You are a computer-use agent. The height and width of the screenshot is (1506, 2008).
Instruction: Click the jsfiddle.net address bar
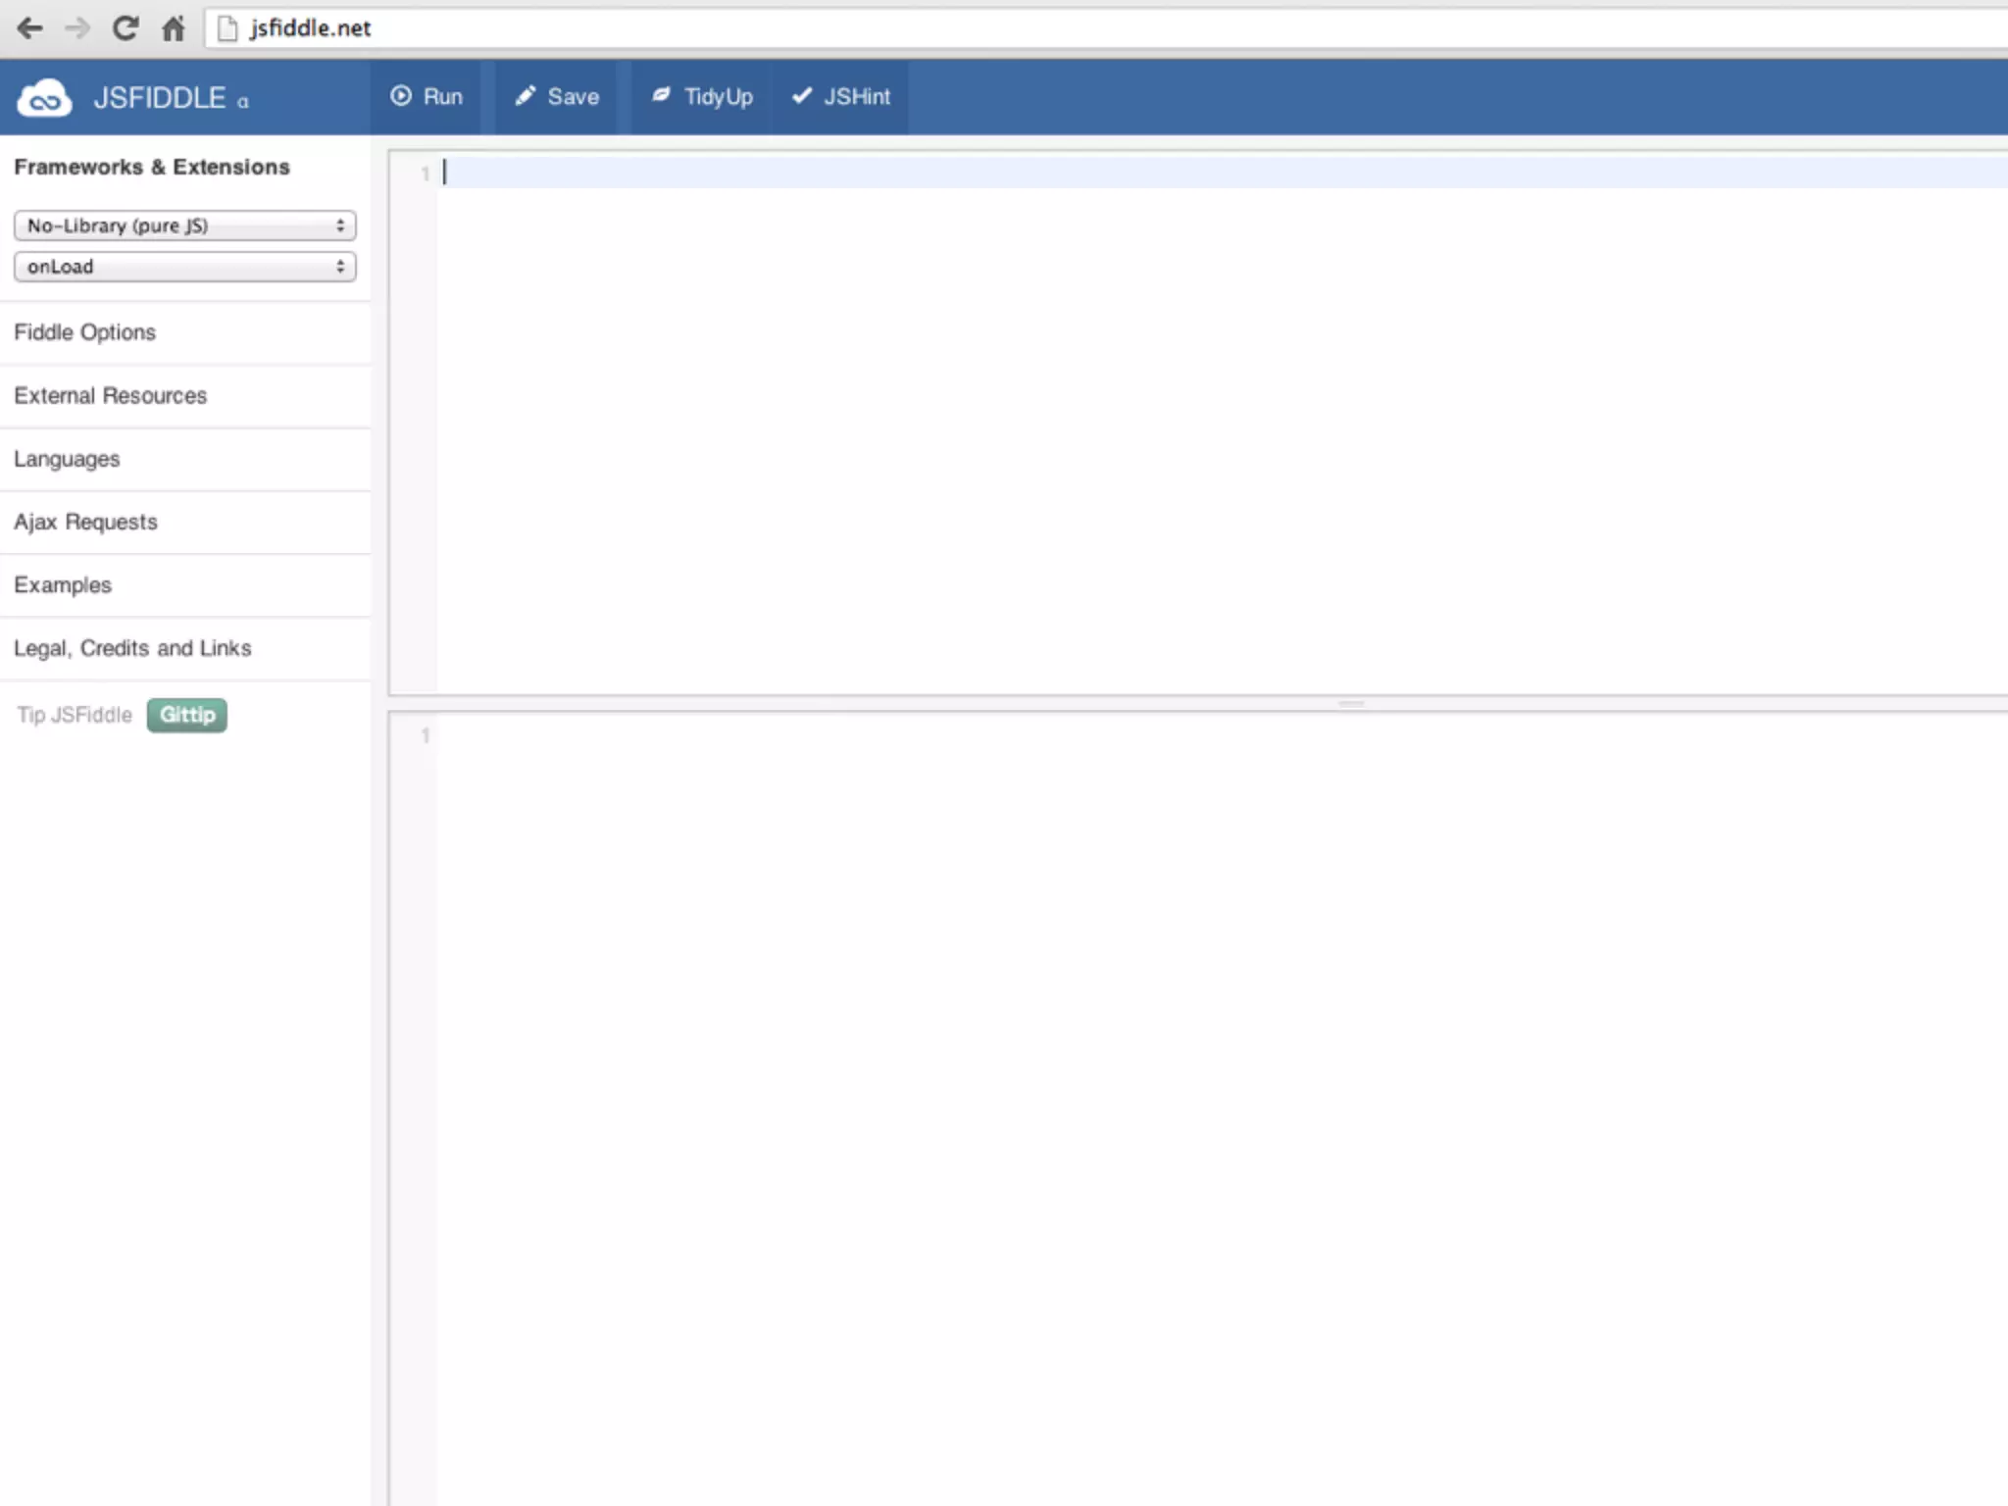[x=1108, y=28]
